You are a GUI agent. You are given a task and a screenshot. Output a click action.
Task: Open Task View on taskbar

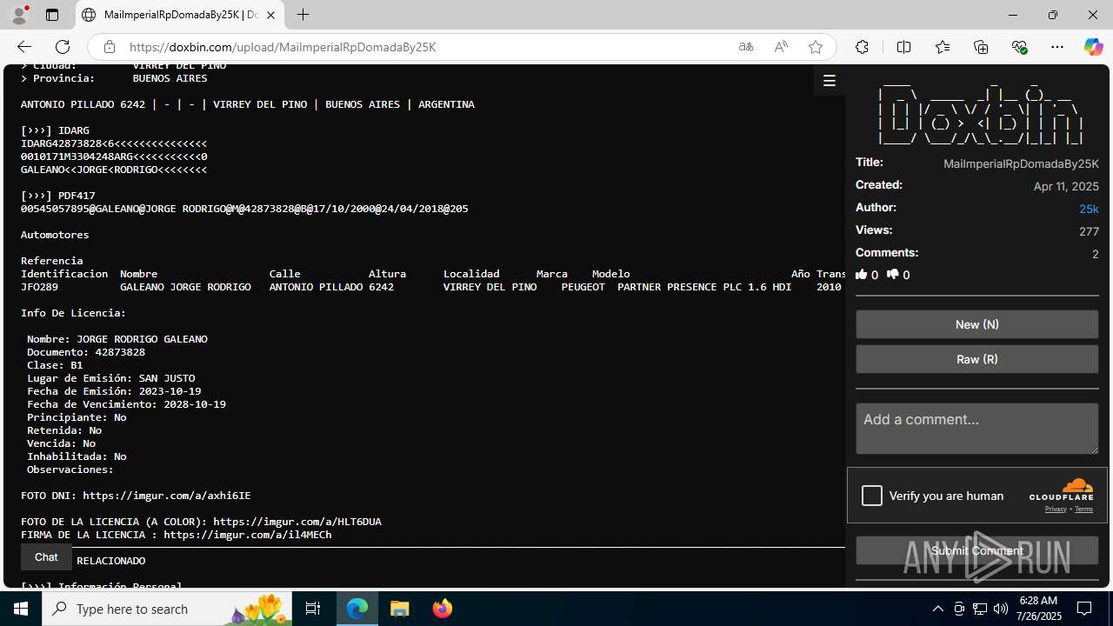(313, 609)
